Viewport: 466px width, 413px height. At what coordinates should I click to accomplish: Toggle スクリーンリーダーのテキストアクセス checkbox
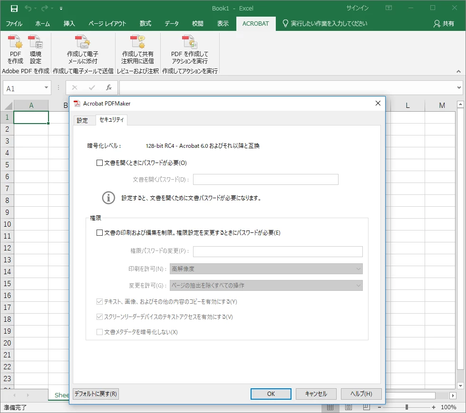[99, 317]
